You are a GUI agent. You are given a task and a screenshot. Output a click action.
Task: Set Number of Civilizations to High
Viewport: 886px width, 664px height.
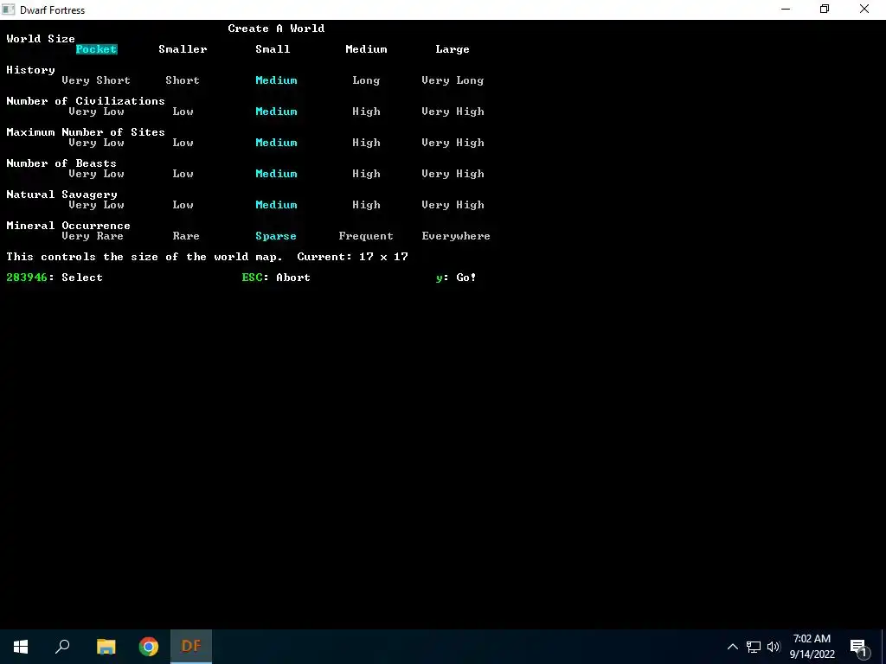coord(366,112)
